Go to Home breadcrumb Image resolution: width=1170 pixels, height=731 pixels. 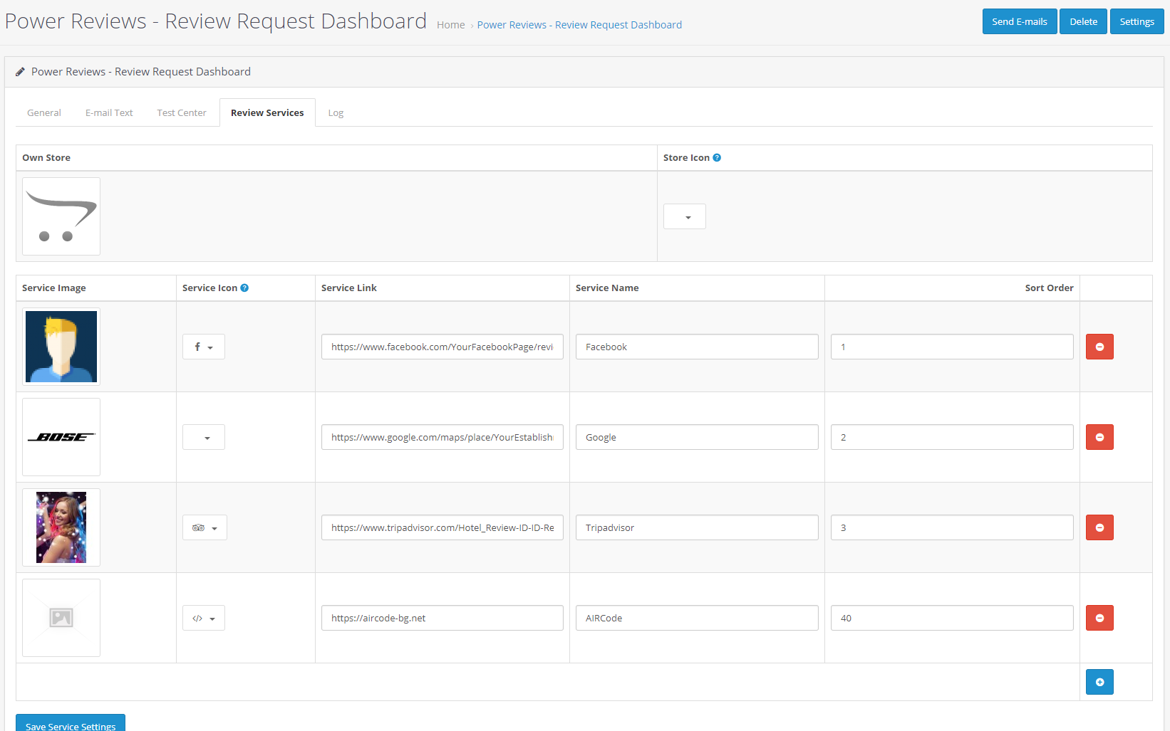click(x=451, y=25)
